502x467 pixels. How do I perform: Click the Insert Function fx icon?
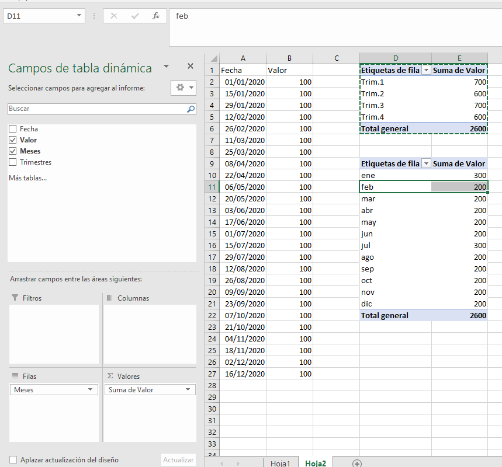[156, 16]
